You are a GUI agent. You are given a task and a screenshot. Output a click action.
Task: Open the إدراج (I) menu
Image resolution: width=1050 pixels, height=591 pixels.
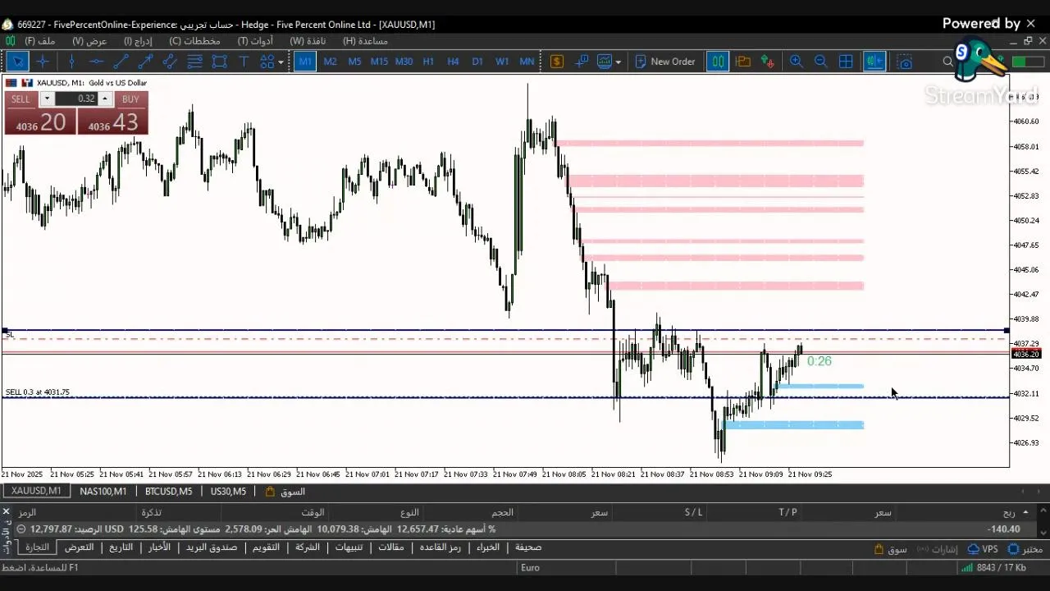(x=138, y=41)
